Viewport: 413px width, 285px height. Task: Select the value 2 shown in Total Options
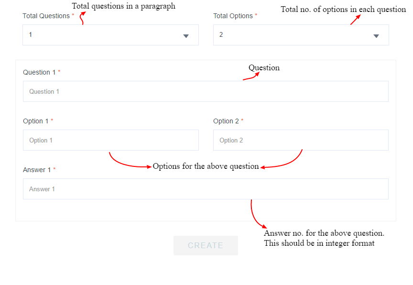(x=221, y=35)
